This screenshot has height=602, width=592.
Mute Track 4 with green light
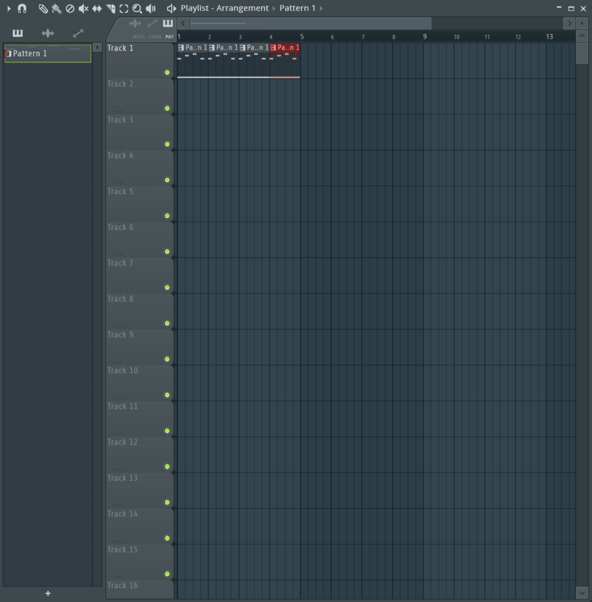pos(167,180)
